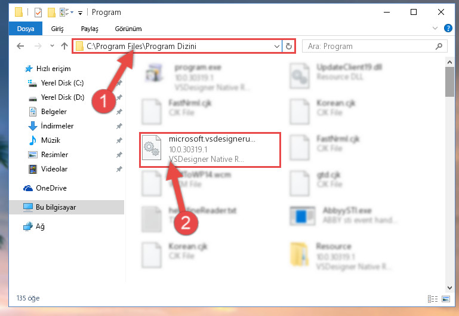Go up one folder level
Image resolution: width=459 pixels, height=316 pixels.
click(64, 46)
